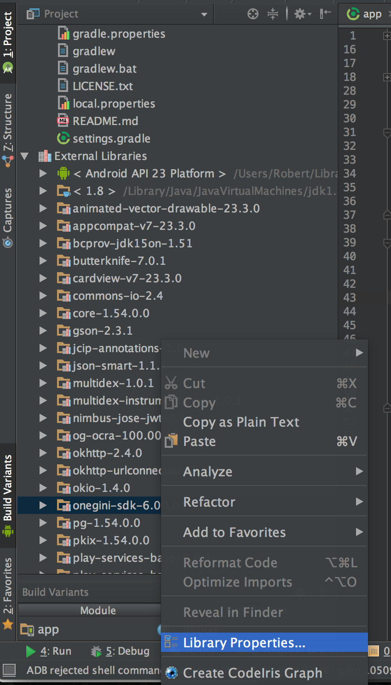Collapse the External Libraries tree node
The height and width of the screenshot is (685, 391).
[x=24, y=156]
